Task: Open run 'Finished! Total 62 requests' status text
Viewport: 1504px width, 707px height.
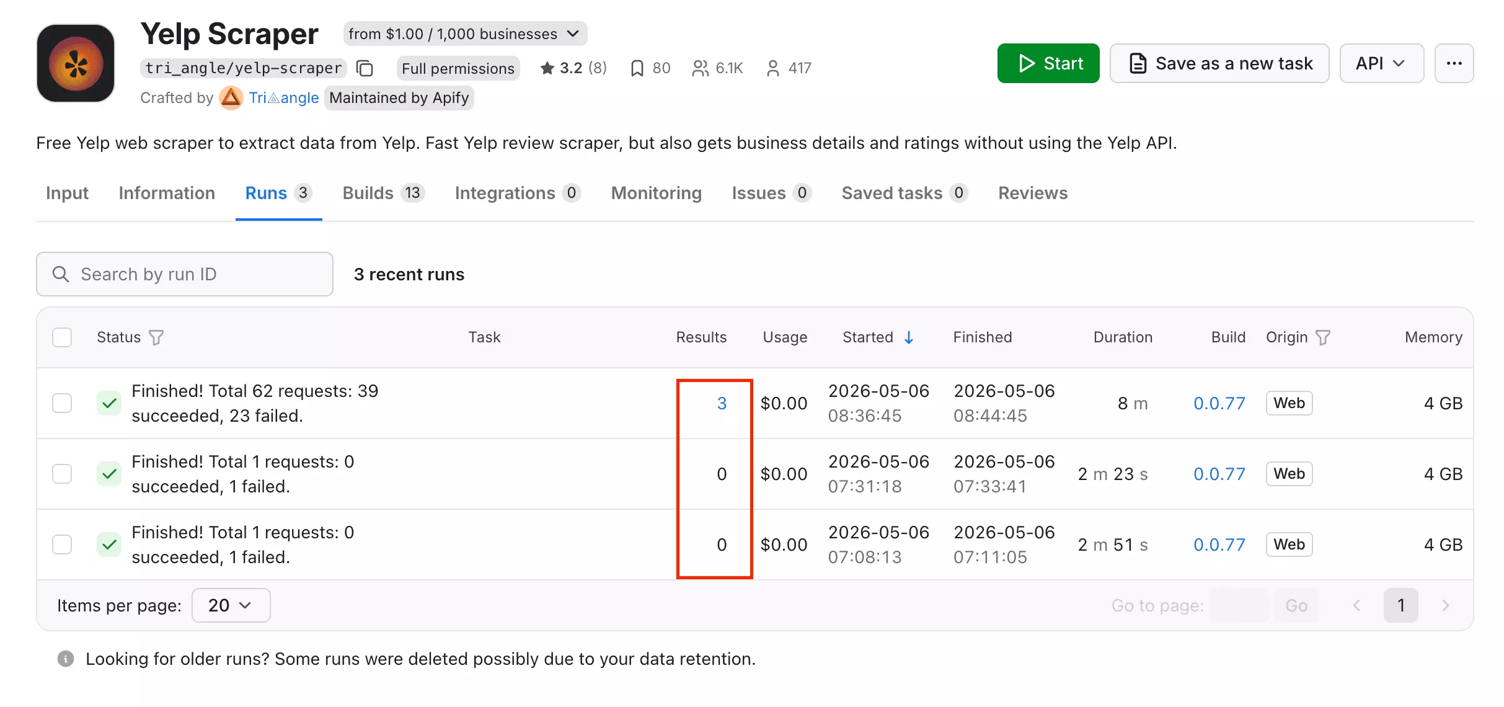Action: point(255,403)
